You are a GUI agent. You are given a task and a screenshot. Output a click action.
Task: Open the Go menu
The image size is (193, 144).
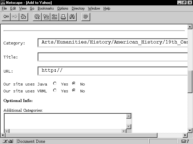coord(32,8)
